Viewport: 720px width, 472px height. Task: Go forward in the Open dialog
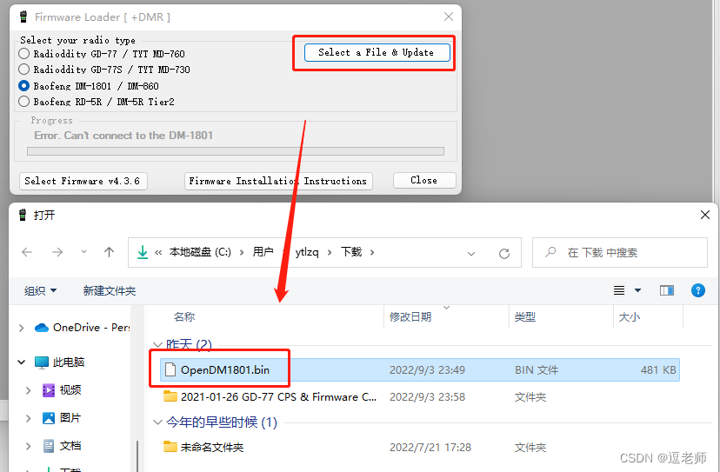pos(57,252)
